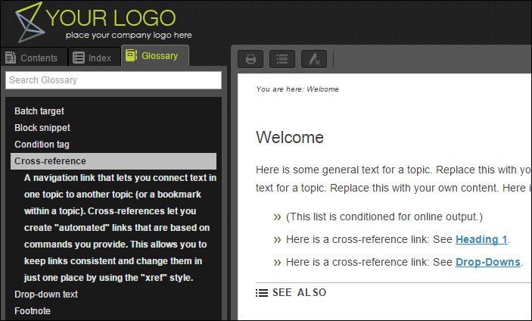Viewport: 532px width, 321px height.
Task: Click the SEE ALSO heading text
Action: (x=300, y=293)
